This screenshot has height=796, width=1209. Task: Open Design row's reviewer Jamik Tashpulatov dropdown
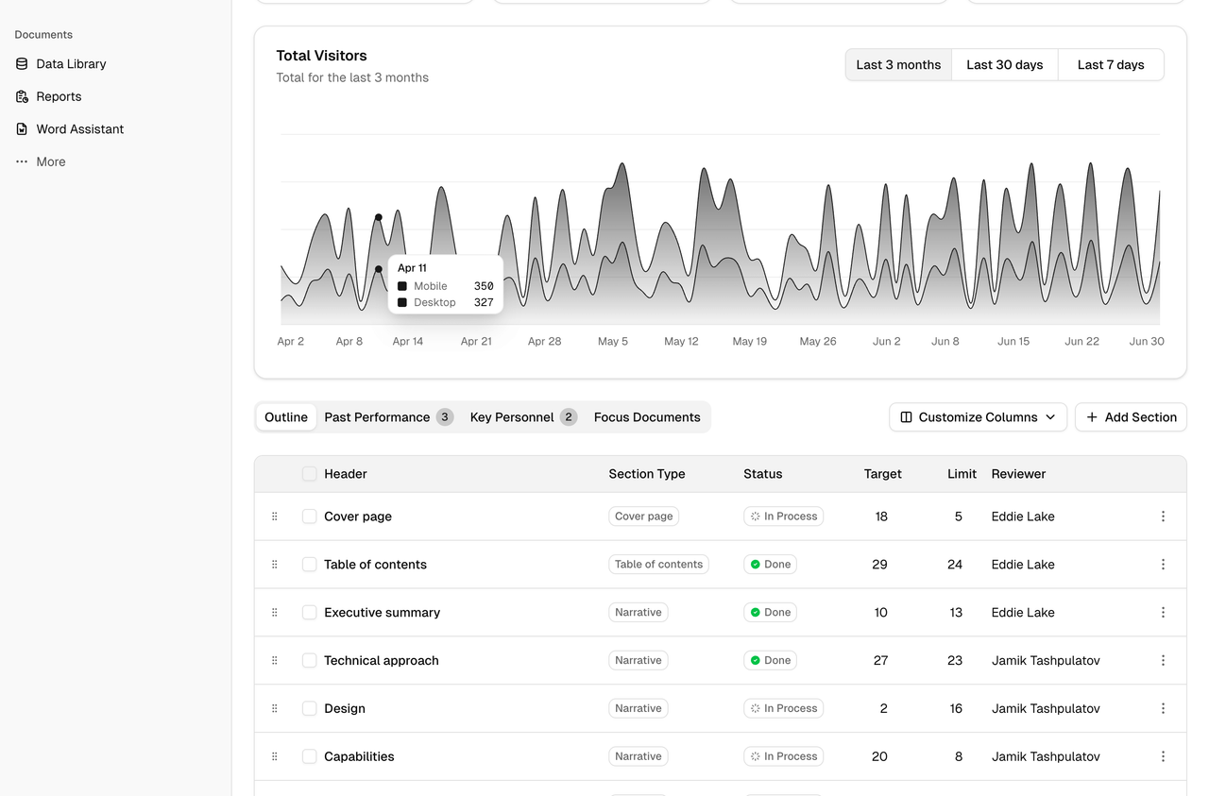click(1045, 708)
